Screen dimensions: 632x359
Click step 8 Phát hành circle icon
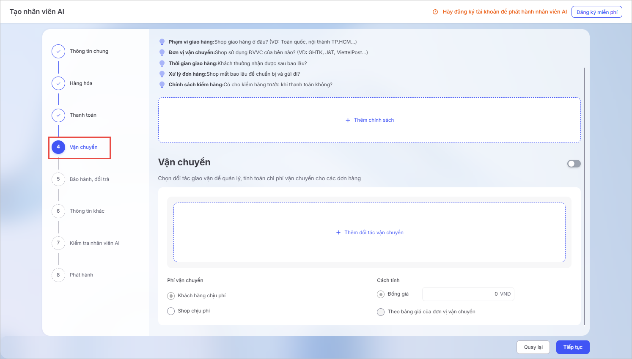tap(58, 275)
